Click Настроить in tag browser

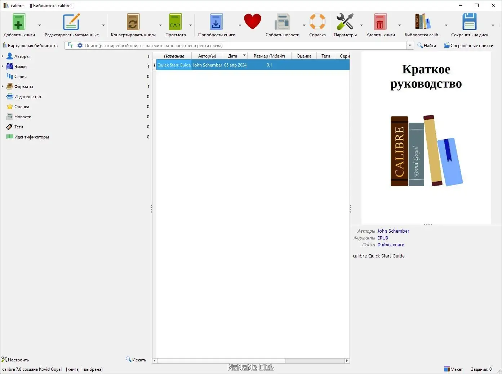[x=15, y=360]
